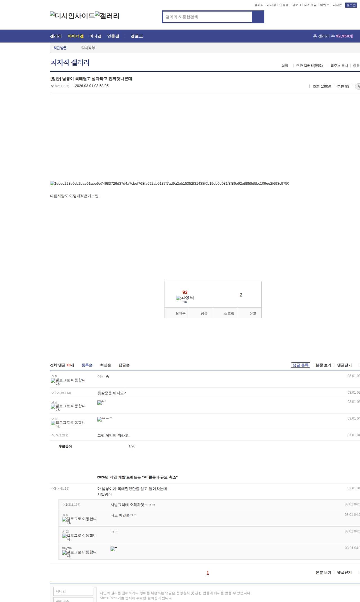Click the post title starting with [일반] 남붕이
Image resolution: width=360 pixels, height=602 pixels.
(x=91, y=79)
